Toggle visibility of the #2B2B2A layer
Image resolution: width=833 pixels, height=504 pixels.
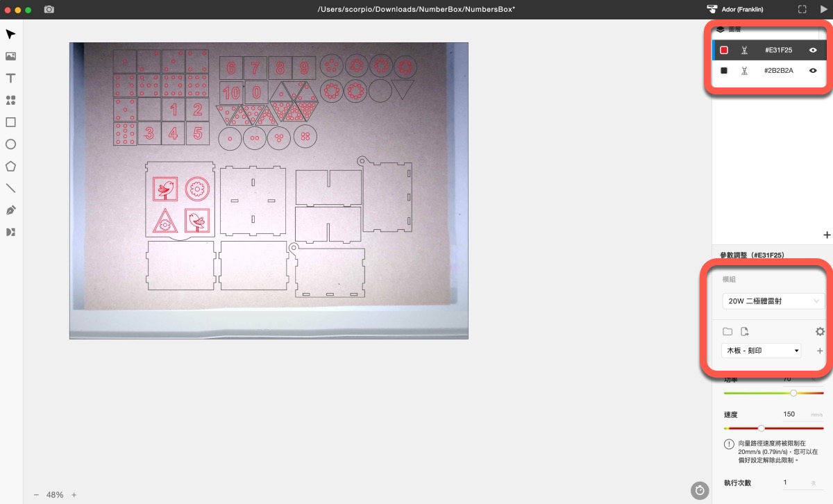point(813,71)
